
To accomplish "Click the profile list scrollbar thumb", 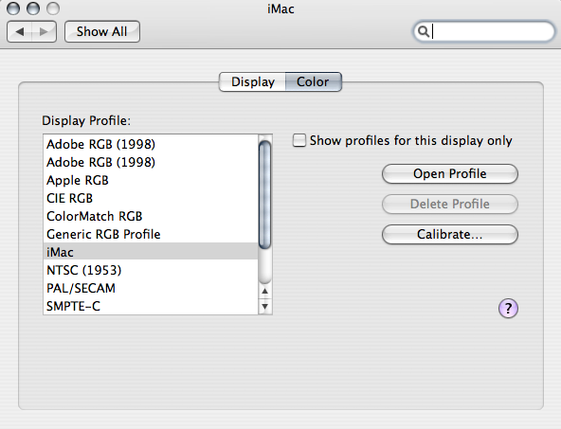I will [264, 195].
